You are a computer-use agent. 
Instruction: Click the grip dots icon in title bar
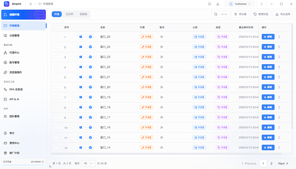point(261,4)
